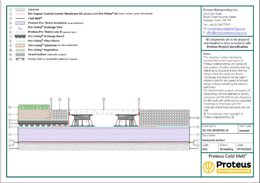Select the Pro-Living Drainage Trim legend symbol
The width and height of the screenshot is (260, 183).
[x=20, y=28]
